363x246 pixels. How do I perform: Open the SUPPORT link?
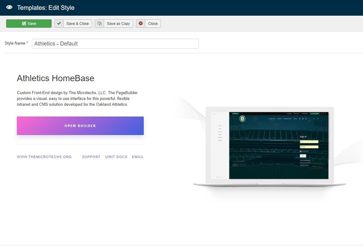pos(91,157)
